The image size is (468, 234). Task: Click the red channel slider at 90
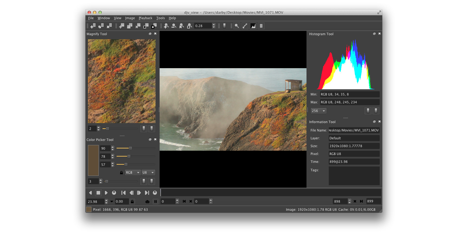click(x=130, y=148)
